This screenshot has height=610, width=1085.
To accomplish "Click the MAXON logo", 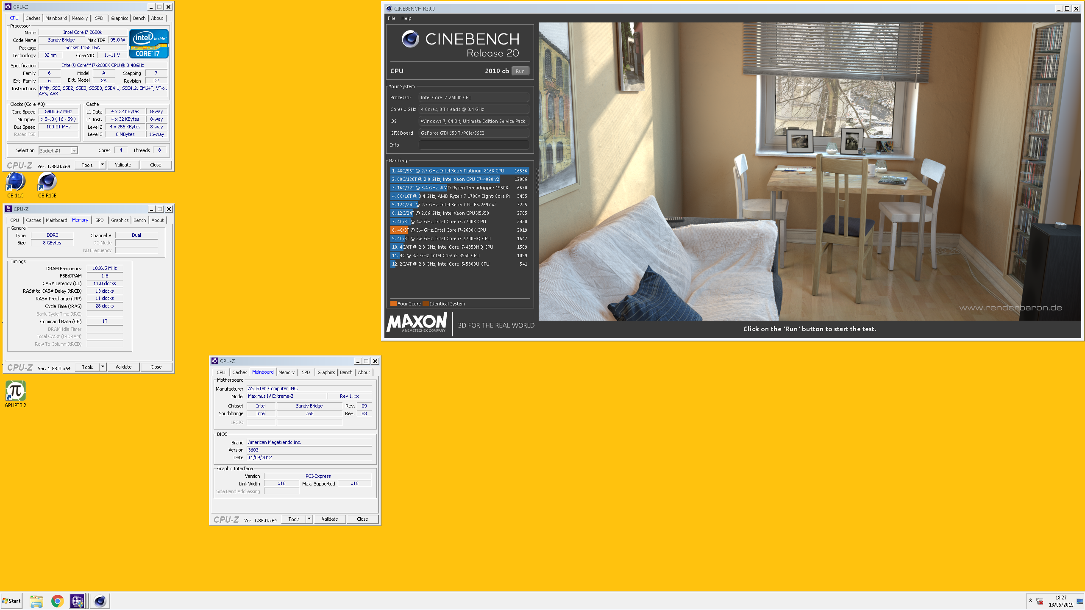I will (417, 323).
